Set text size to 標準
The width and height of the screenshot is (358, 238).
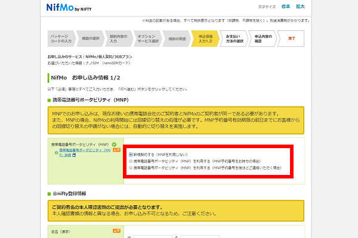pyautogui.click(x=286, y=7)
